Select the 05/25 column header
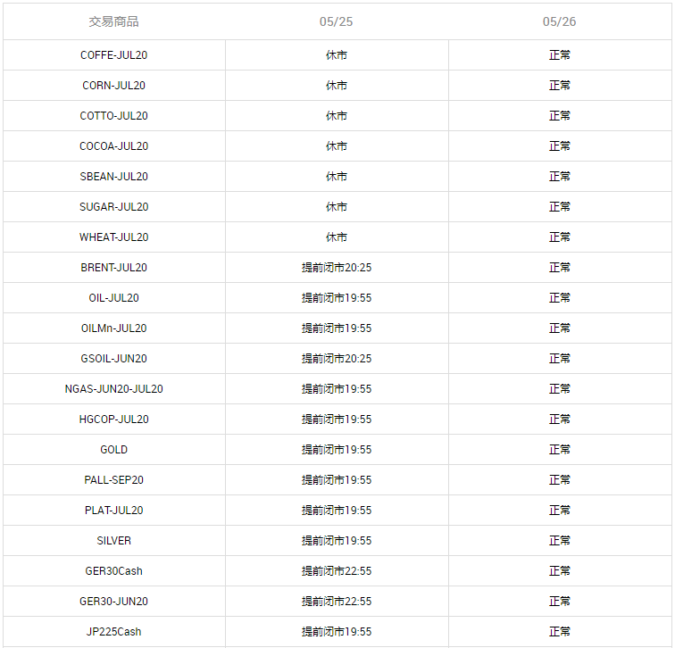 [x=337, y=21]
